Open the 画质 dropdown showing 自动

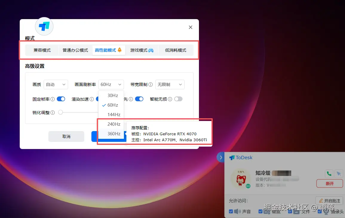[56, 85]
